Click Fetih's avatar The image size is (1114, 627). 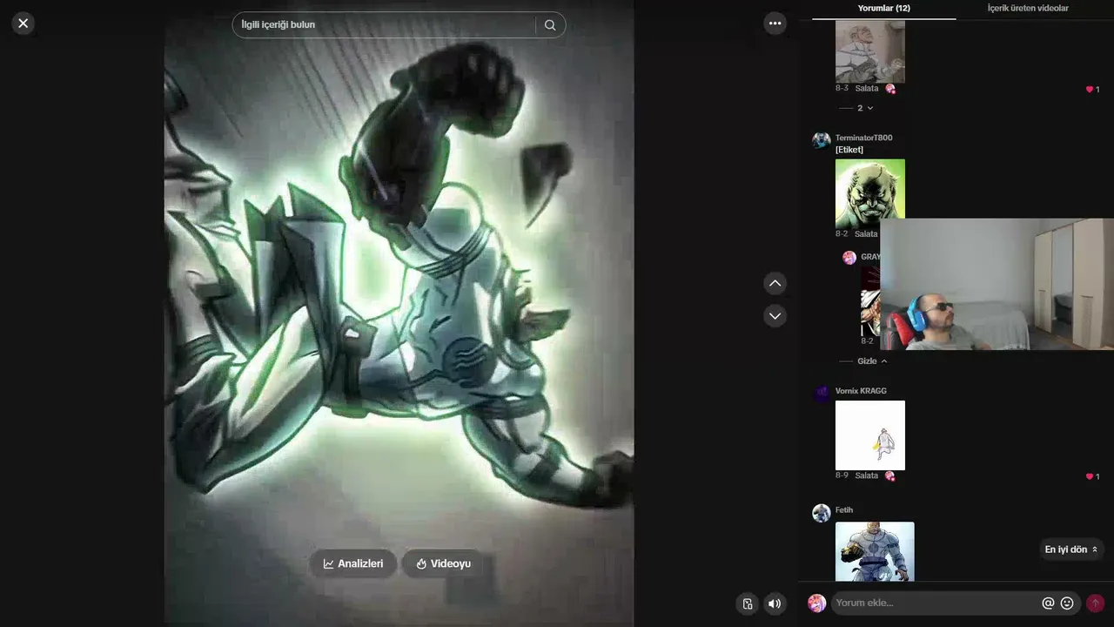click(821, 514)
